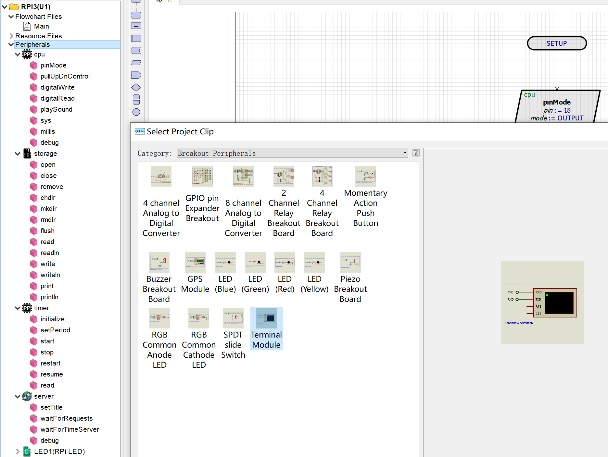Collapse the server peripheral node
608x457 pixels.
tap(18, 396)
